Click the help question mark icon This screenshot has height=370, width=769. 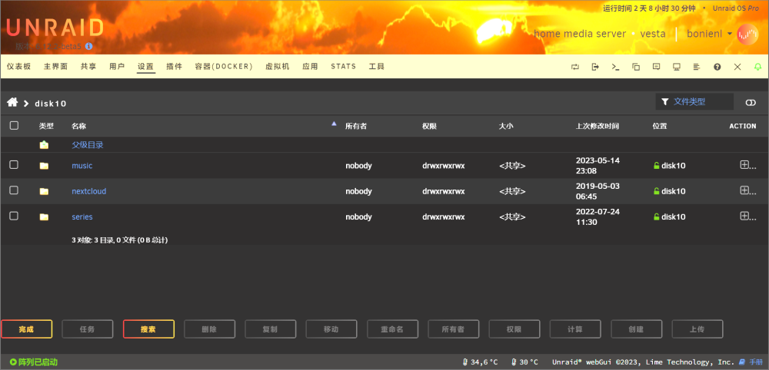click(717, 67)
